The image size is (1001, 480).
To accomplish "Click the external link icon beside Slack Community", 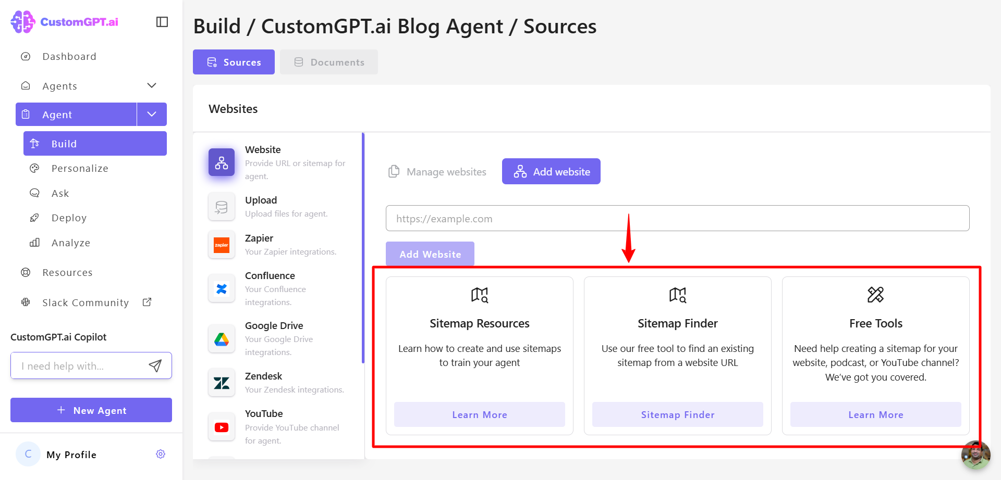I will point(147,302).
